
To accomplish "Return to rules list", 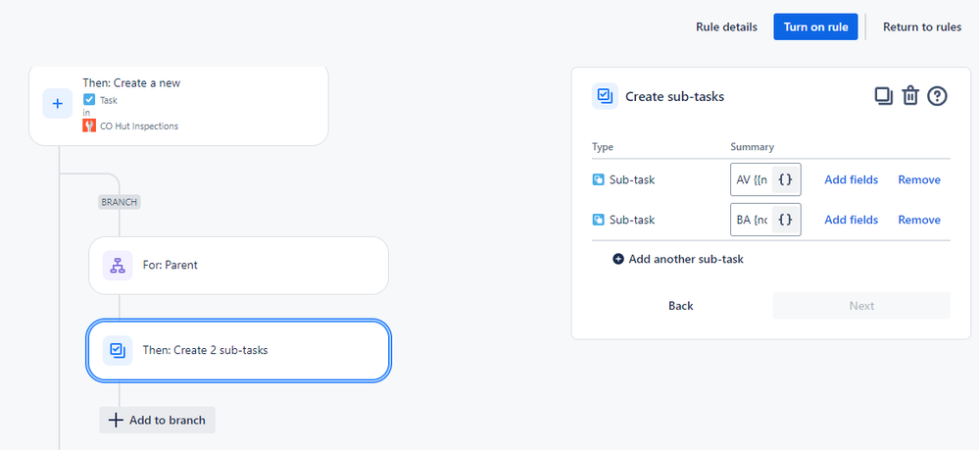I will [x=921, y=26].
